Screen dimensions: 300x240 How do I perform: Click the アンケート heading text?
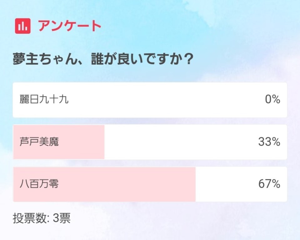coord(70,26)
